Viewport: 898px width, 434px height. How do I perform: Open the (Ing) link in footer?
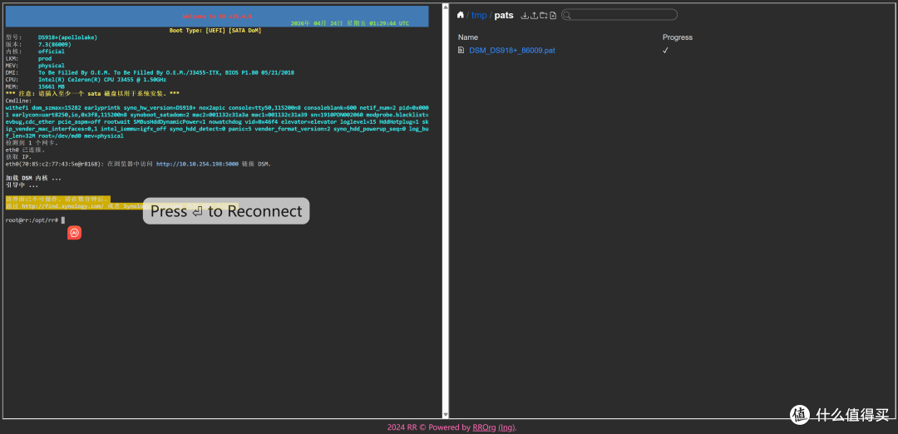click(507, 427)
